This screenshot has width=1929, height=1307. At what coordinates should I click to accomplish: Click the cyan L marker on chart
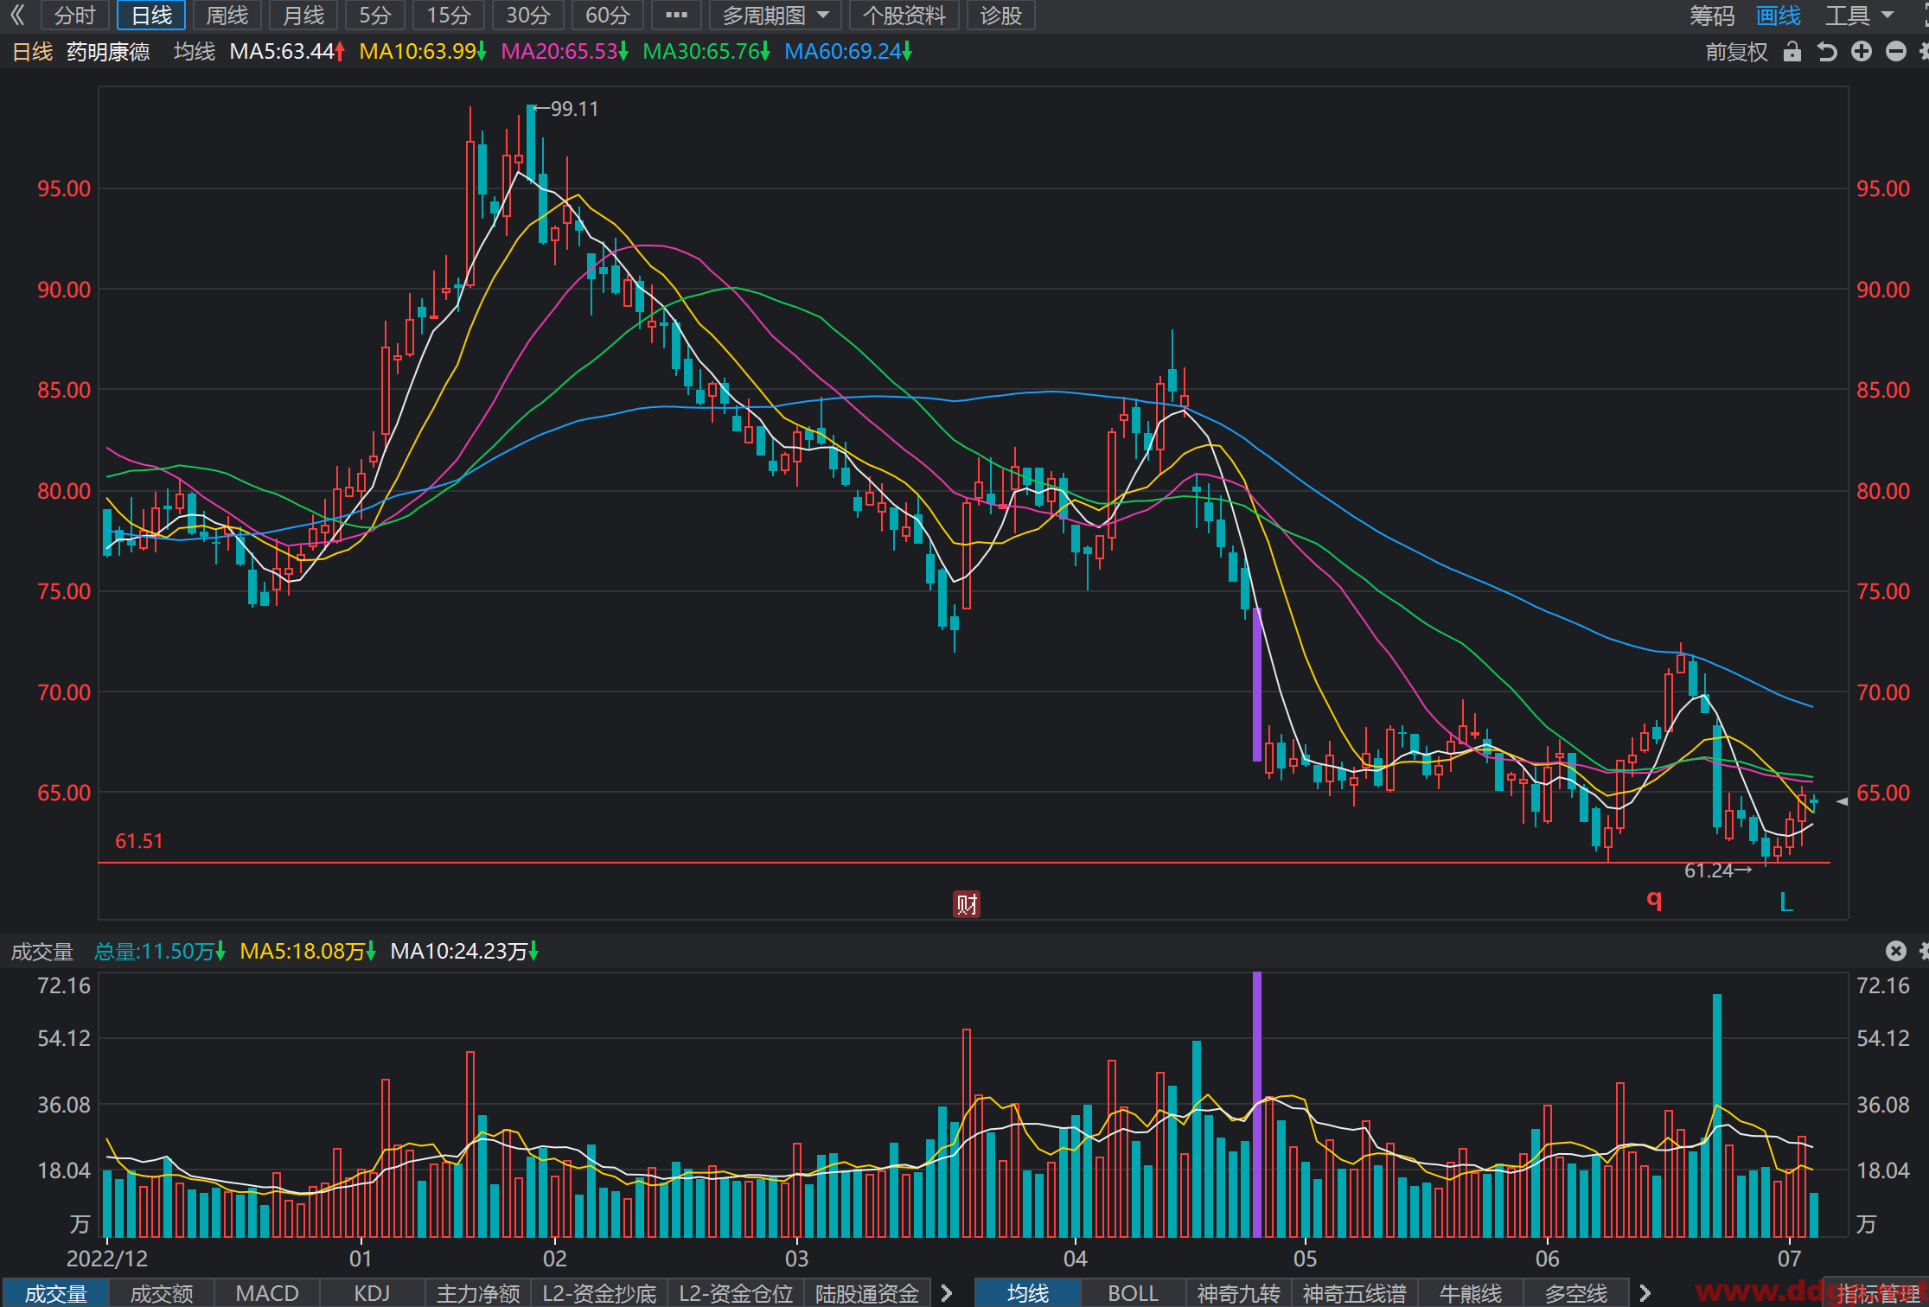[x=1786, y=902]
